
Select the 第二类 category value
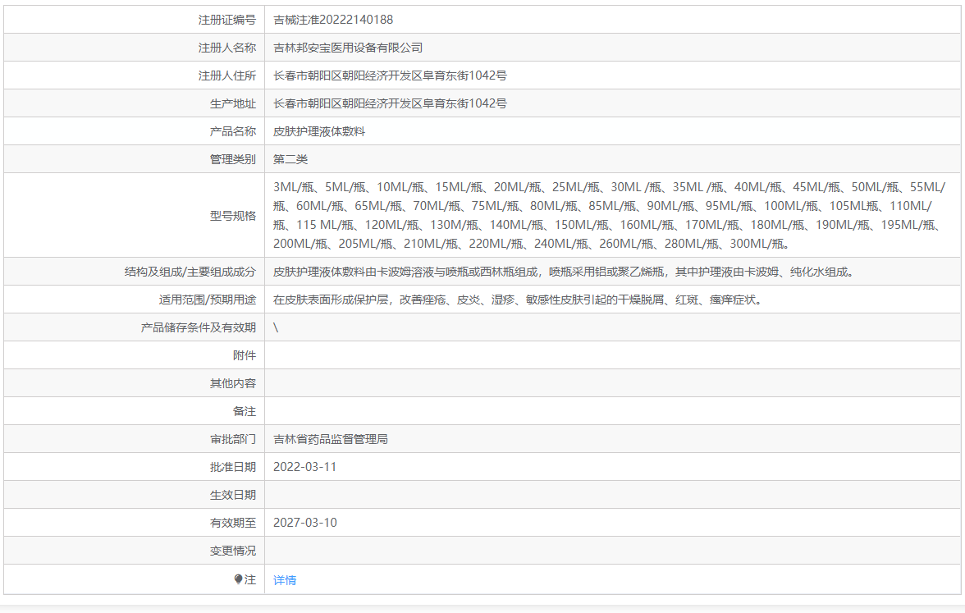pos(290,159)
